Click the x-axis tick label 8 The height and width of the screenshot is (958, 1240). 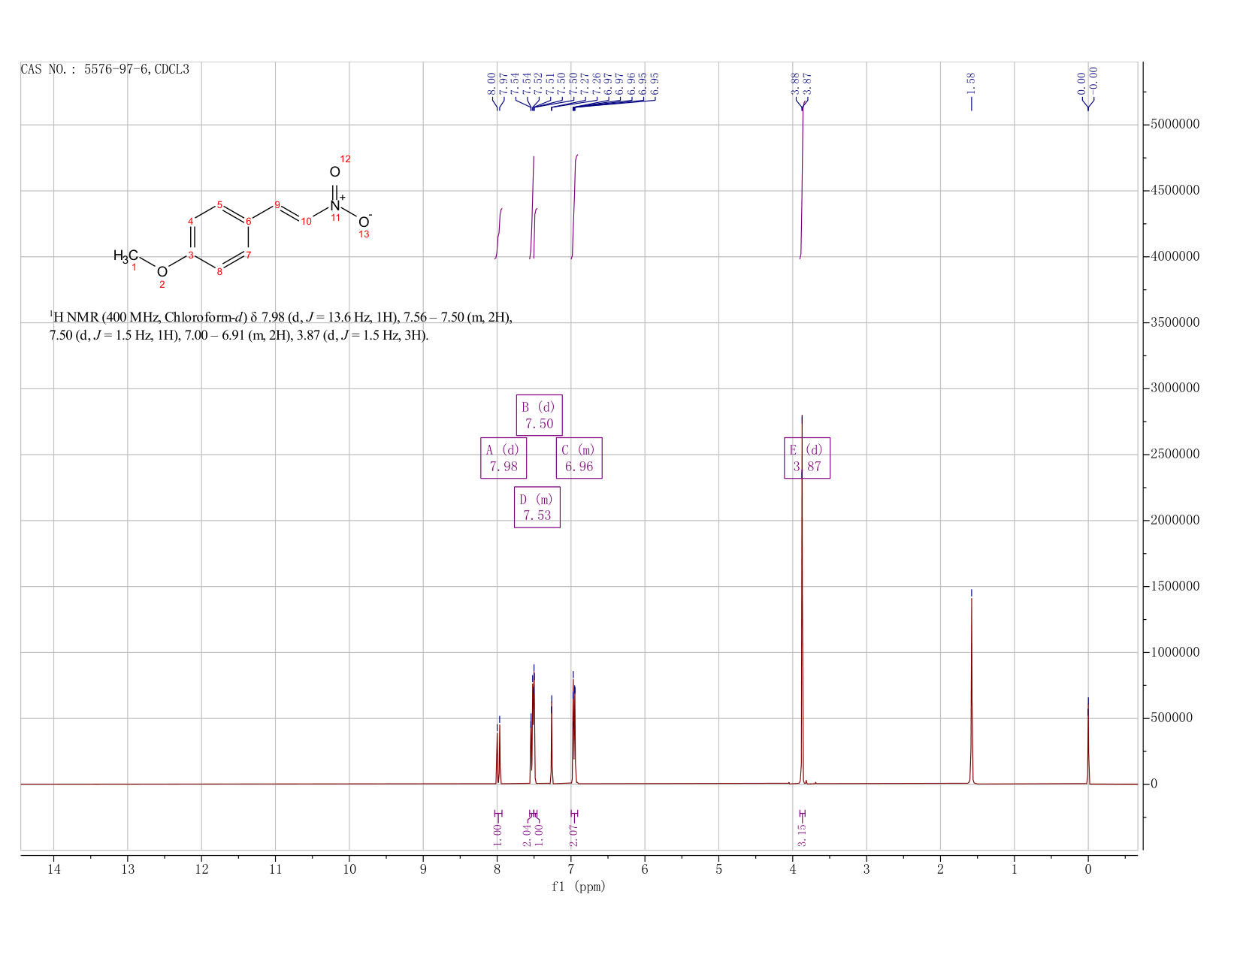click(498, 869)
